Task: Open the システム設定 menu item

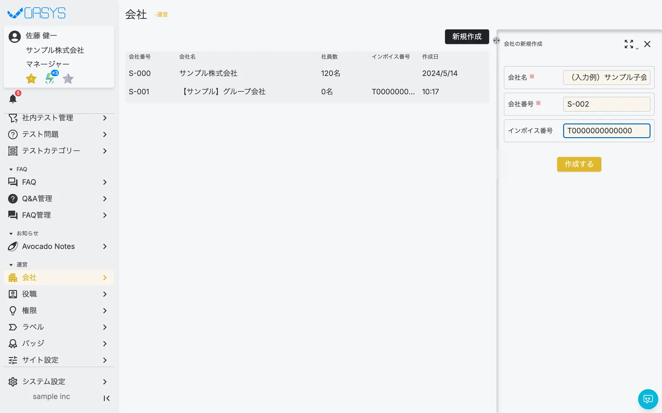Action: (59, 382)
